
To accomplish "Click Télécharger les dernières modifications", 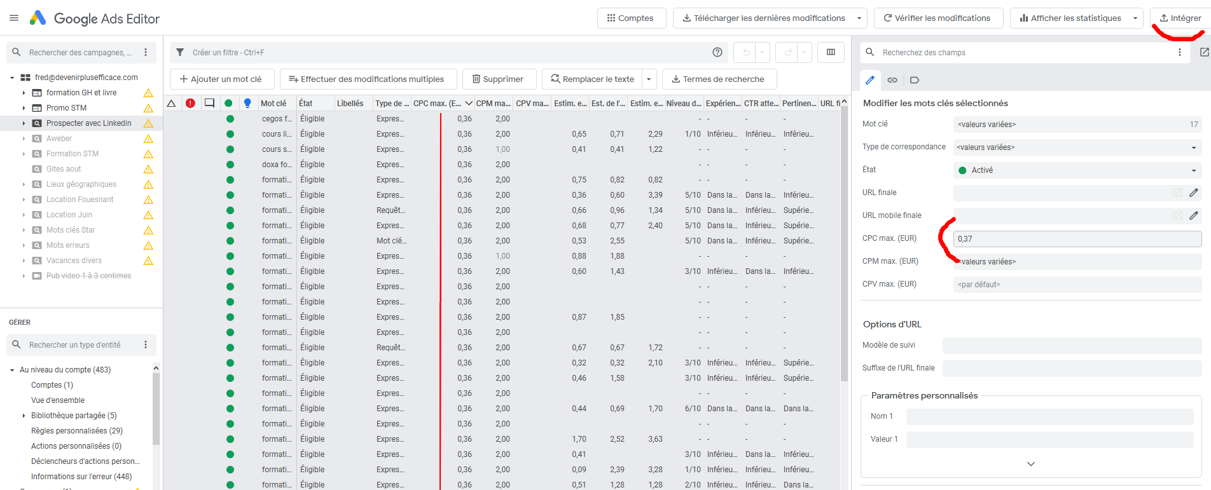I will (x=763, y=18).
